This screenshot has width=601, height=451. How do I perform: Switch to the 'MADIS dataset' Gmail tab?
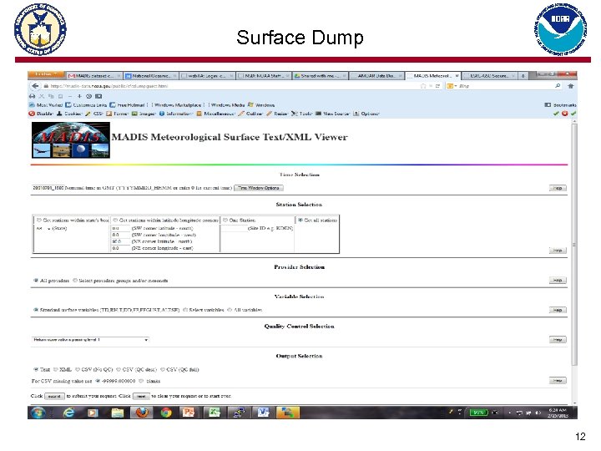coord(94,76)
